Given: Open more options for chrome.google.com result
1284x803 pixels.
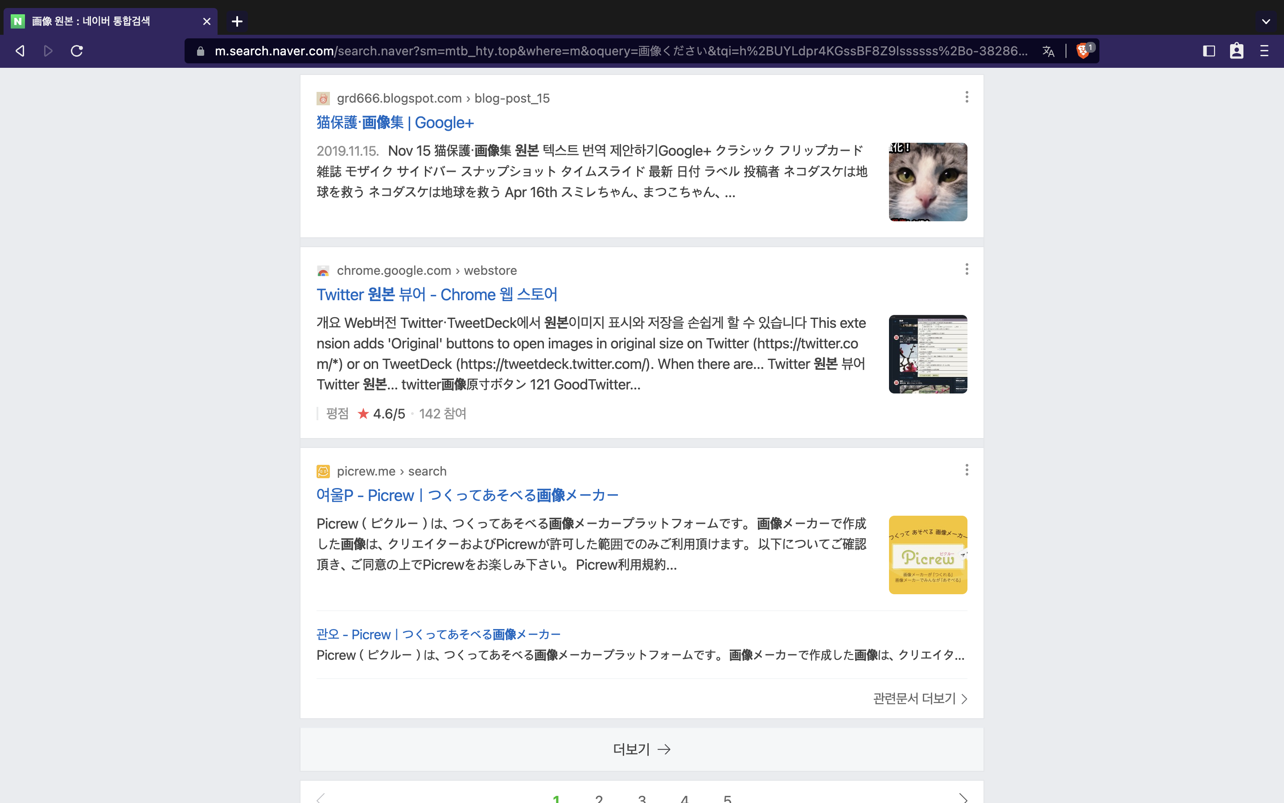Looking at the screenshot, I should coord(967,269).
